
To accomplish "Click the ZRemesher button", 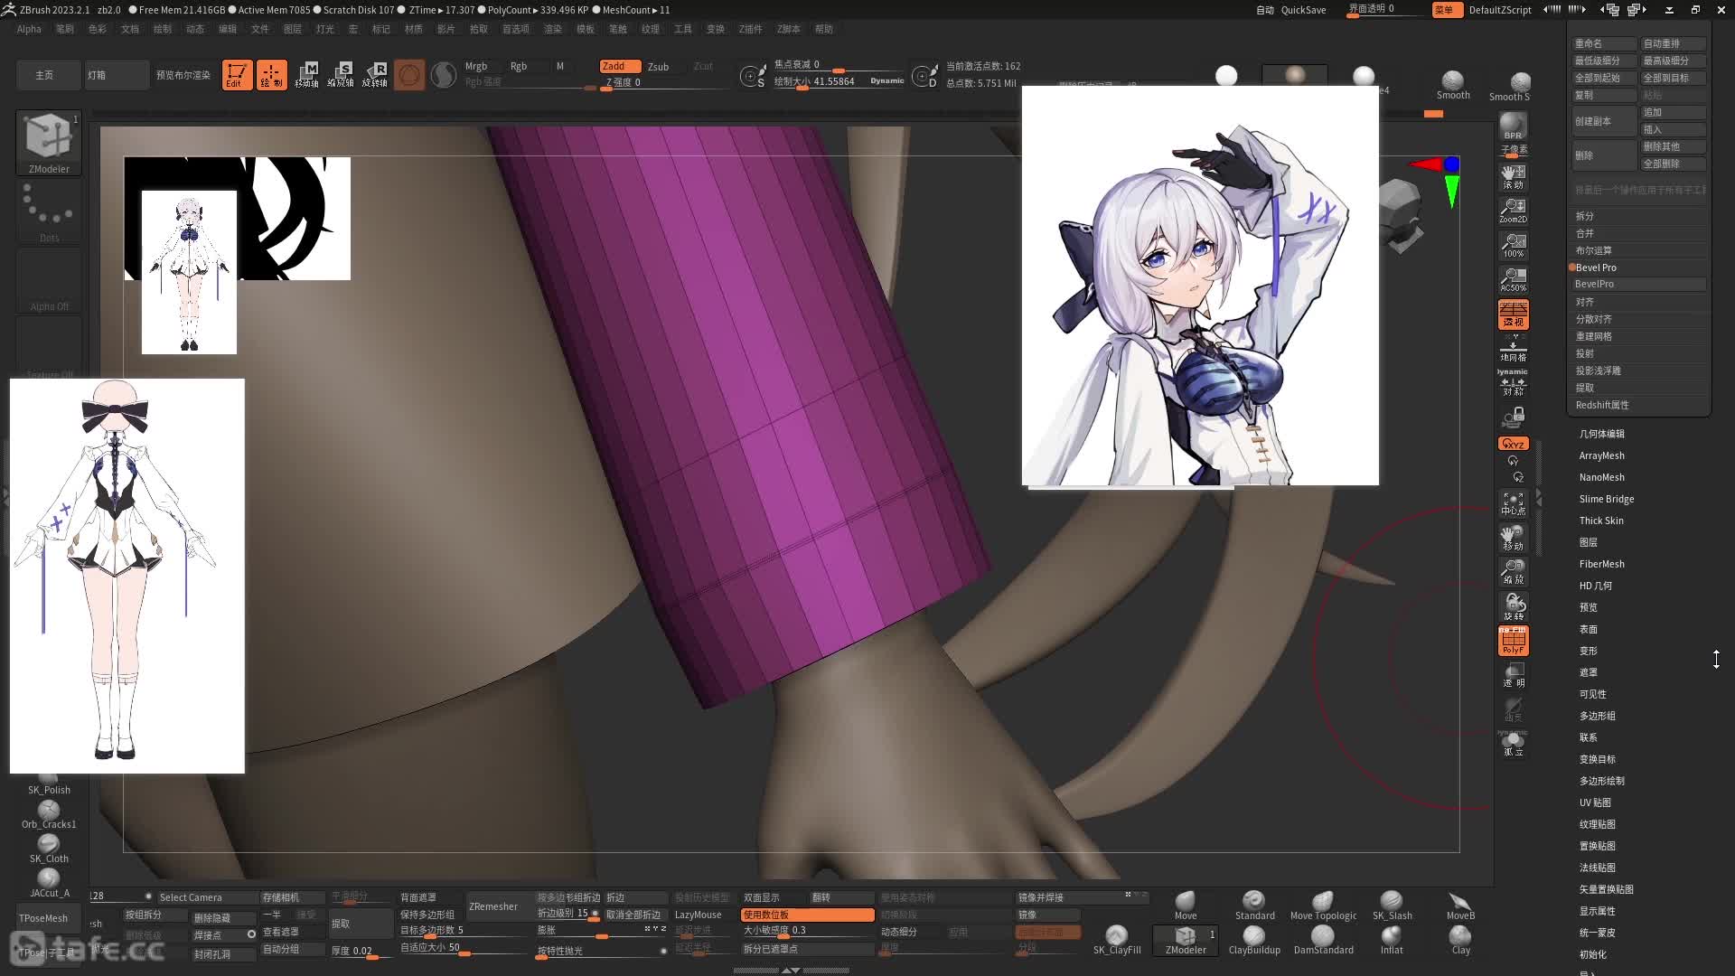I will [x=493, y=906].
